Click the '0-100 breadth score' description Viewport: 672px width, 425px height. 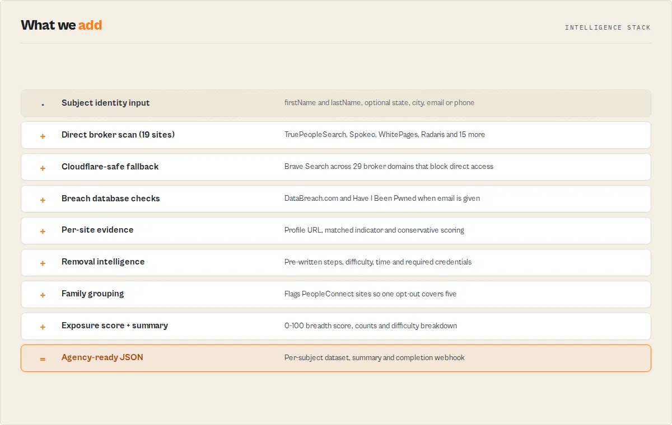371,326
